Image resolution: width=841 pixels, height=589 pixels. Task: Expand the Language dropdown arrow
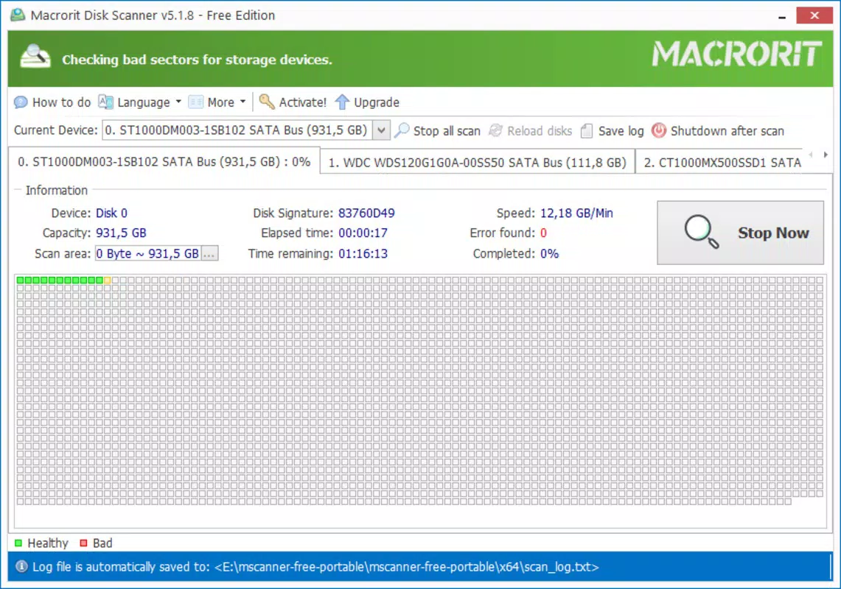coord(178,102)
